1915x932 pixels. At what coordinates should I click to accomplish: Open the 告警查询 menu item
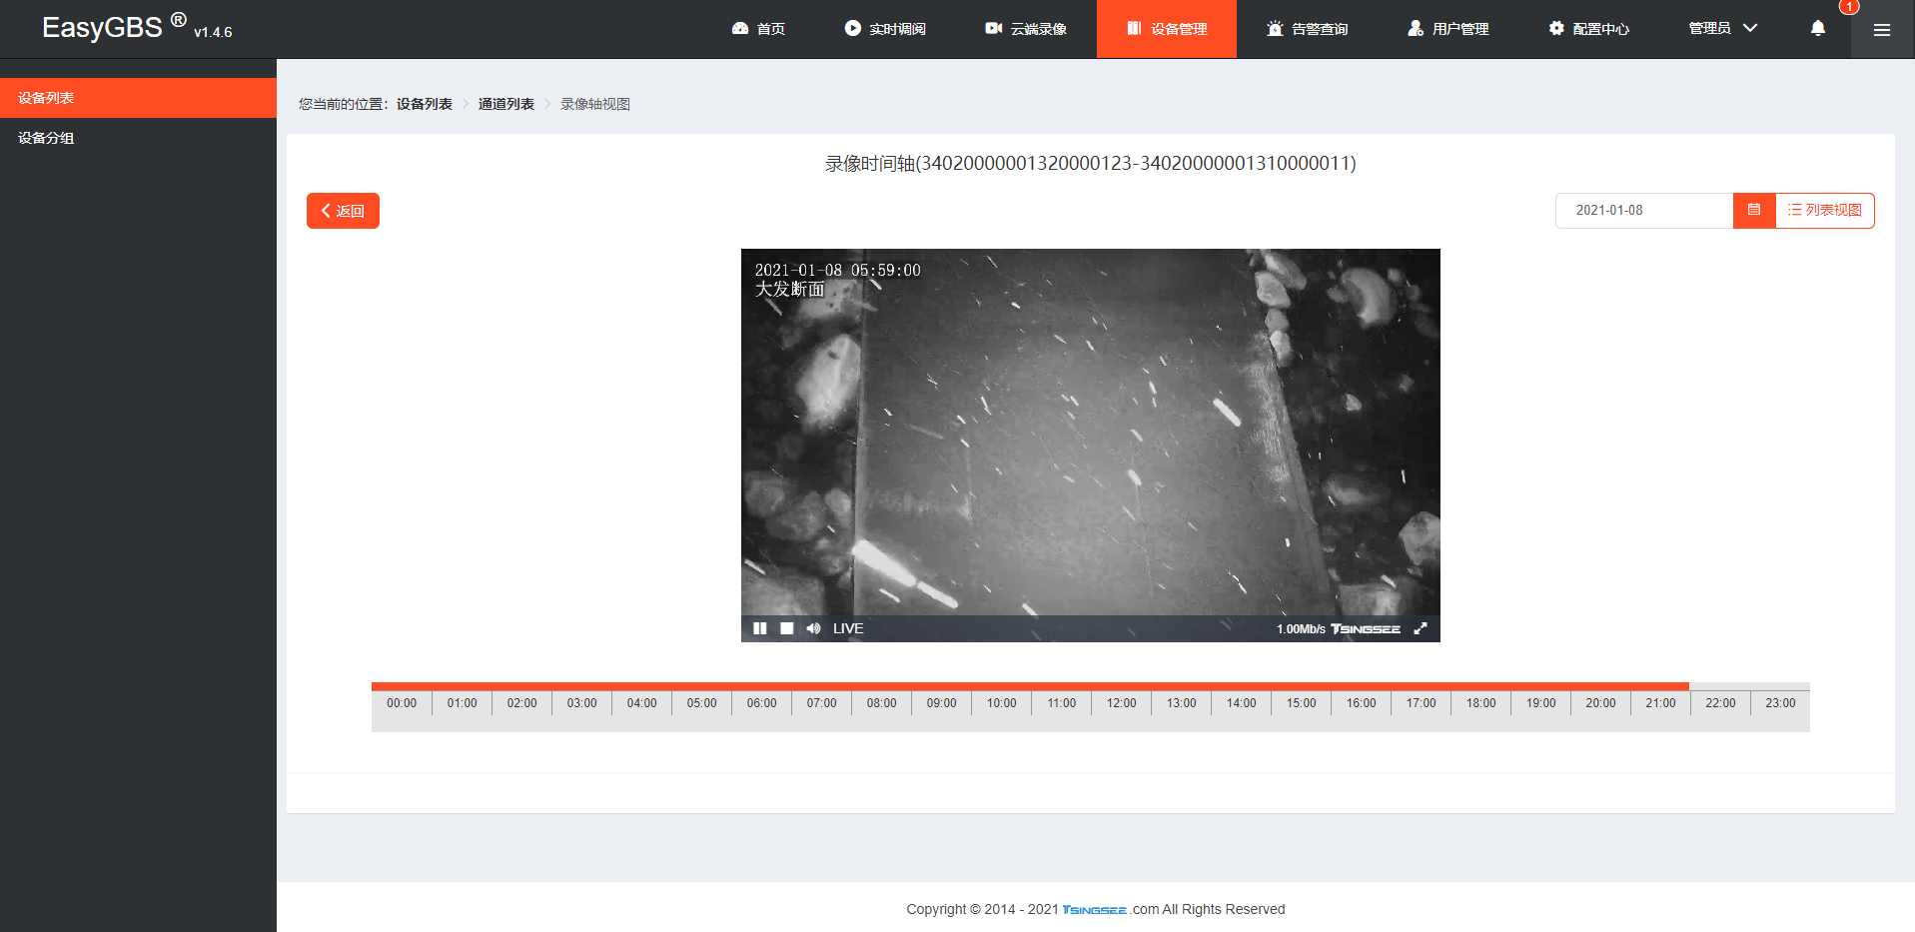coord(1309,28)
